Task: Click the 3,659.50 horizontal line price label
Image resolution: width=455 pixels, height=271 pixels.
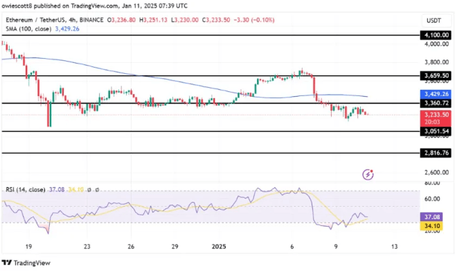Action: (436, 75)
